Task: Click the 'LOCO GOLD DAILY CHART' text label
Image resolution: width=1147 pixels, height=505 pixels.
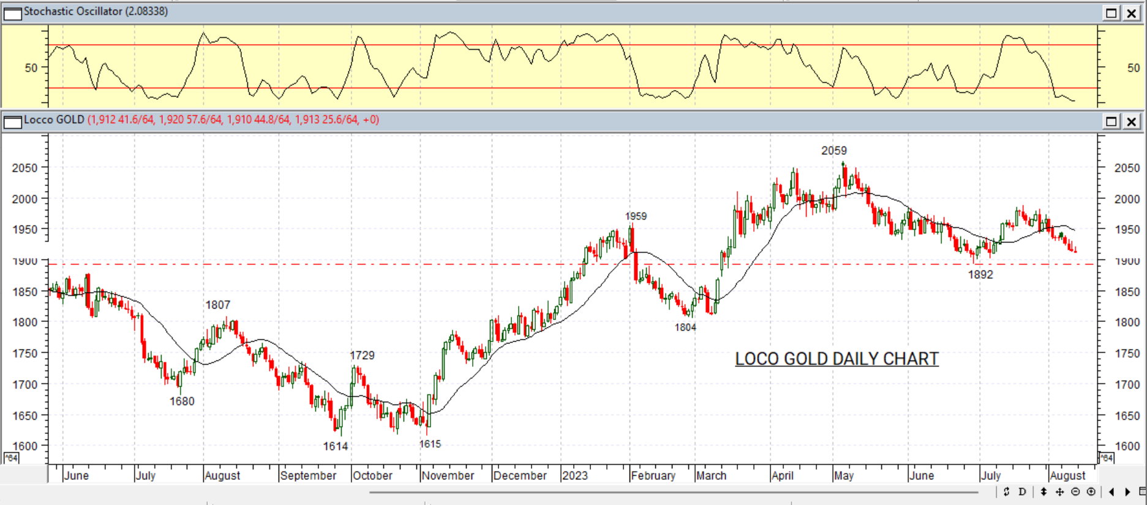Action: point(837,359)
